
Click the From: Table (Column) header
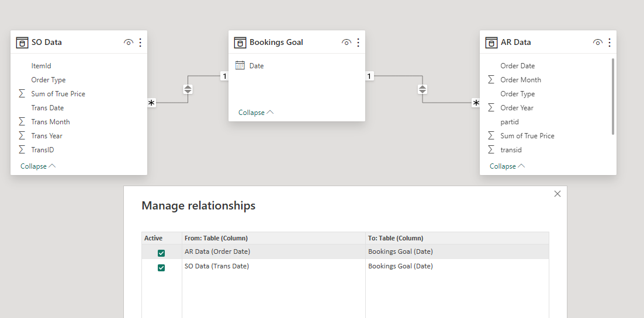coord(273,238)
